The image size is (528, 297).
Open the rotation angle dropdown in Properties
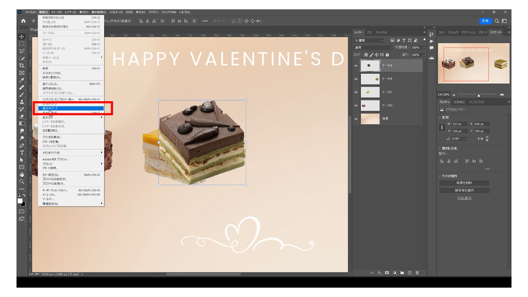pos(466,139)
